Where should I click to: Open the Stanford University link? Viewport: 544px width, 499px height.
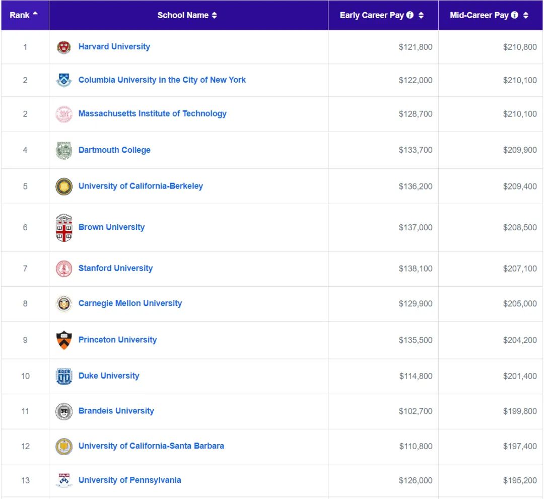coord(115,268)
